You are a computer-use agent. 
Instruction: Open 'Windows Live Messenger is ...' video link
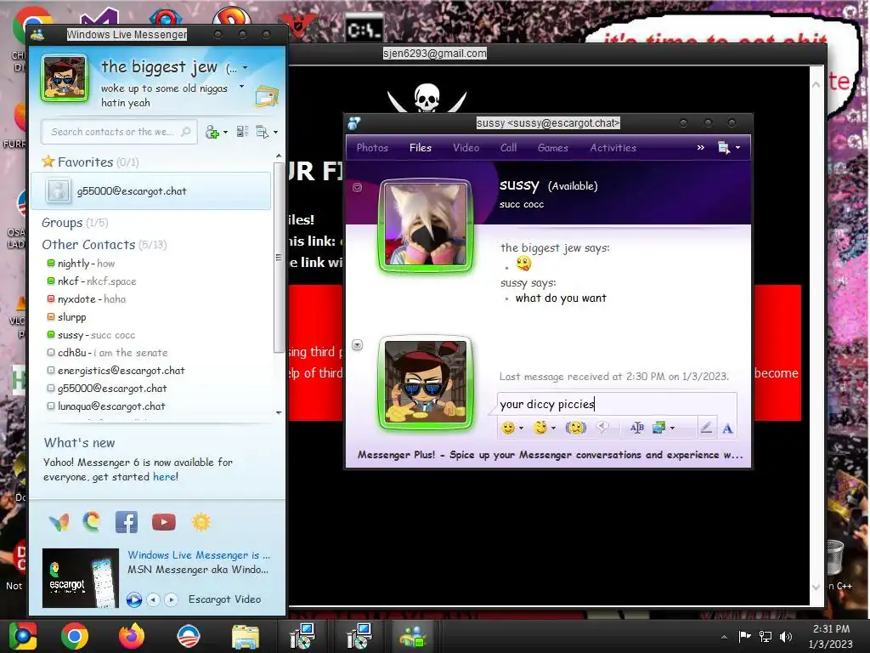point(199,555)
